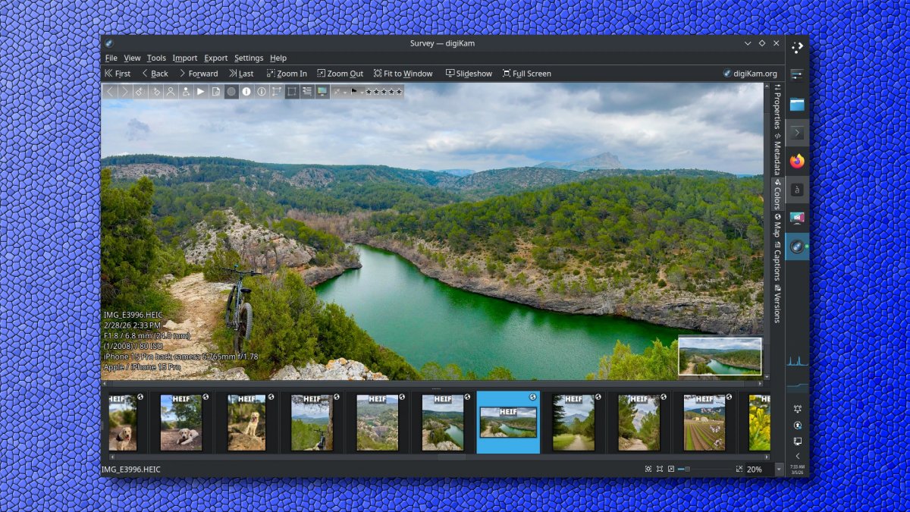
Task: Open the zoom percentage dropdown showing 20%
Action: tap(779, 470)
